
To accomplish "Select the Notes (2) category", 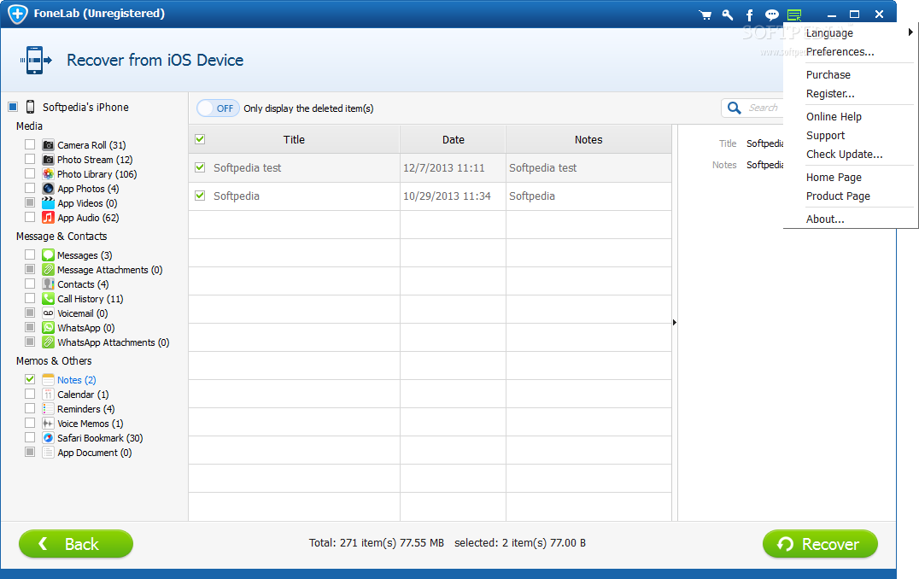I will (76, 380).
